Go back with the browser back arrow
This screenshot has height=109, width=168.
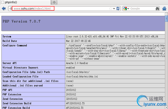coord(4,8)
